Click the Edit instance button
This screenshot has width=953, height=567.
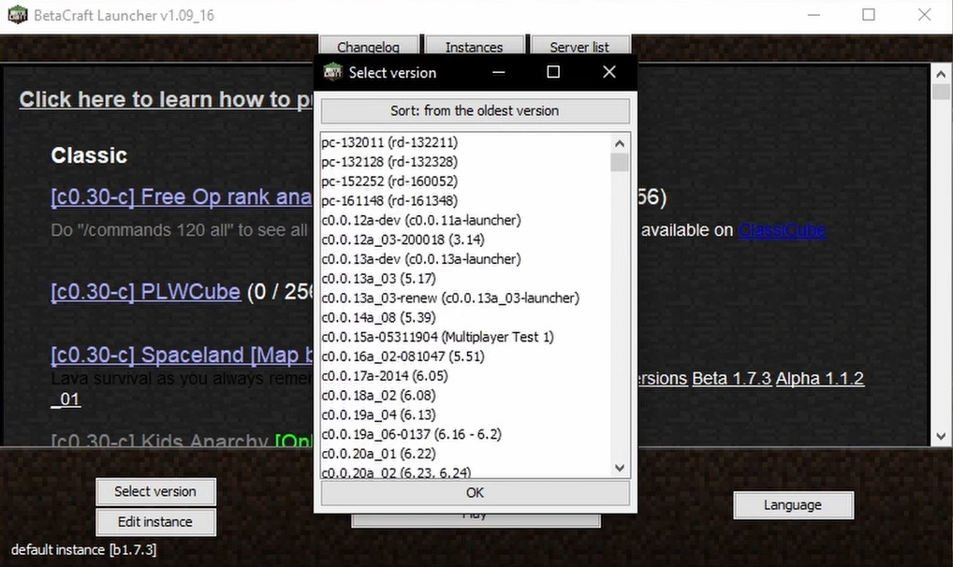coord(155,522)
